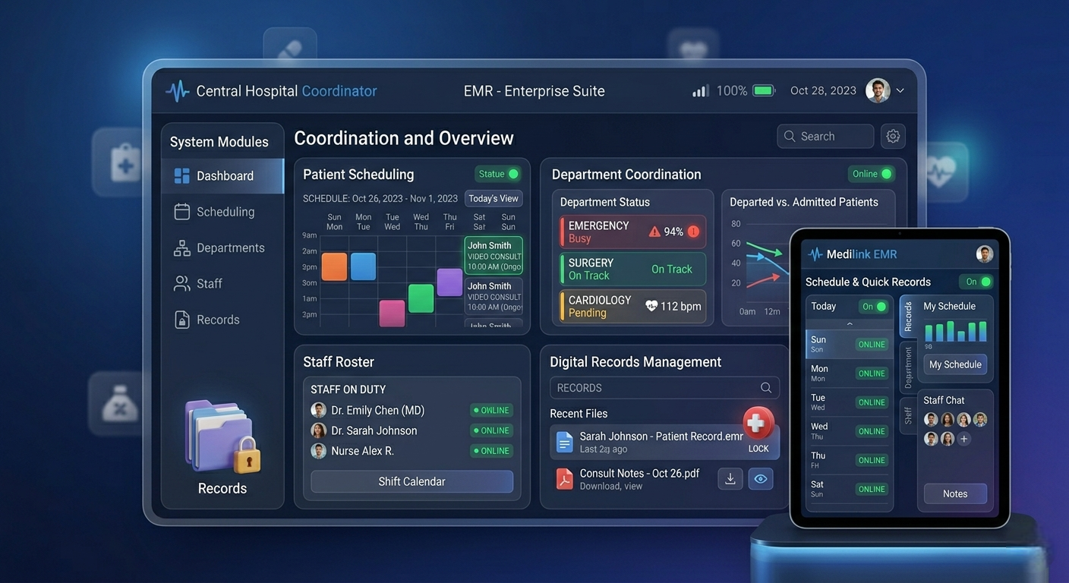This screenshot has height=583, width=1069.
Task: Click magnifier icon in RECORDS field
Action: click(766, 388)
